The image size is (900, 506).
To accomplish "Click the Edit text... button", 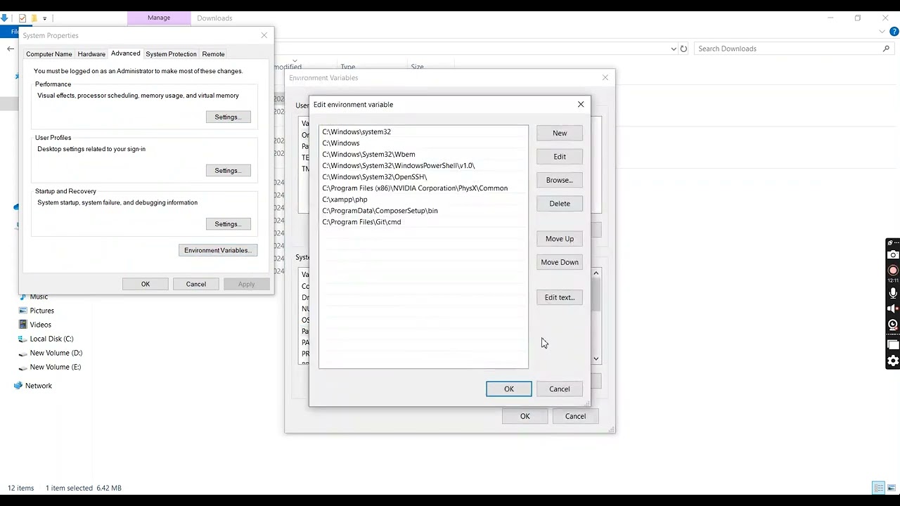I will 560,297.
